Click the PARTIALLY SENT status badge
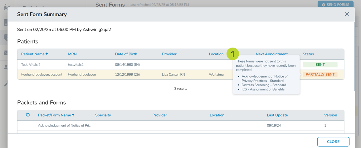Viewport: 361px width, 148px height. pyautogui.click(x=320, y=75)
